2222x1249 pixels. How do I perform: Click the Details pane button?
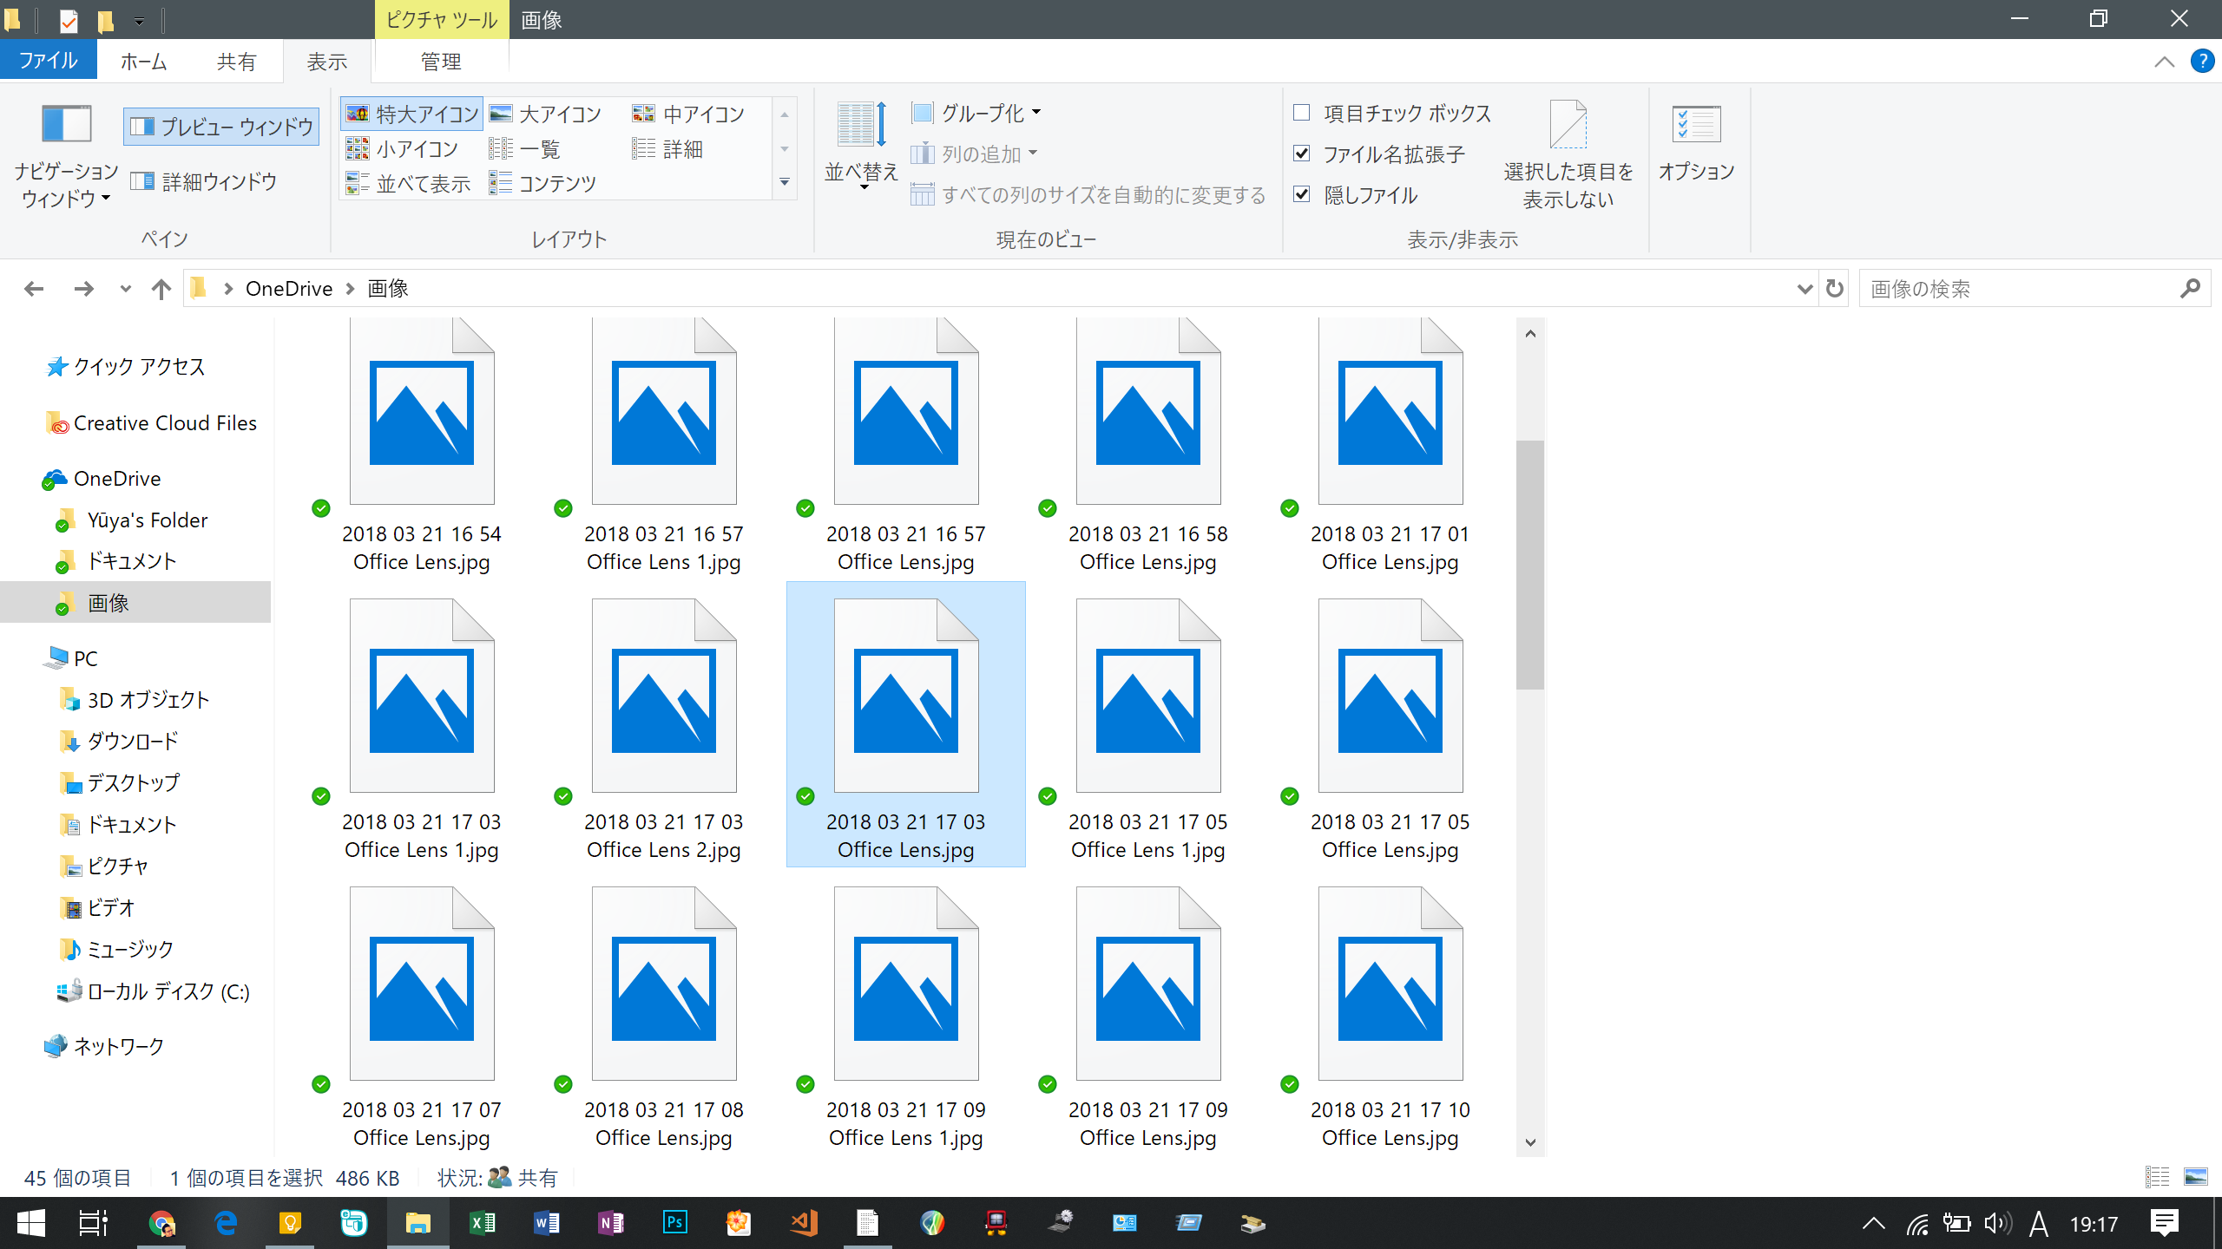tap(204, 181)
